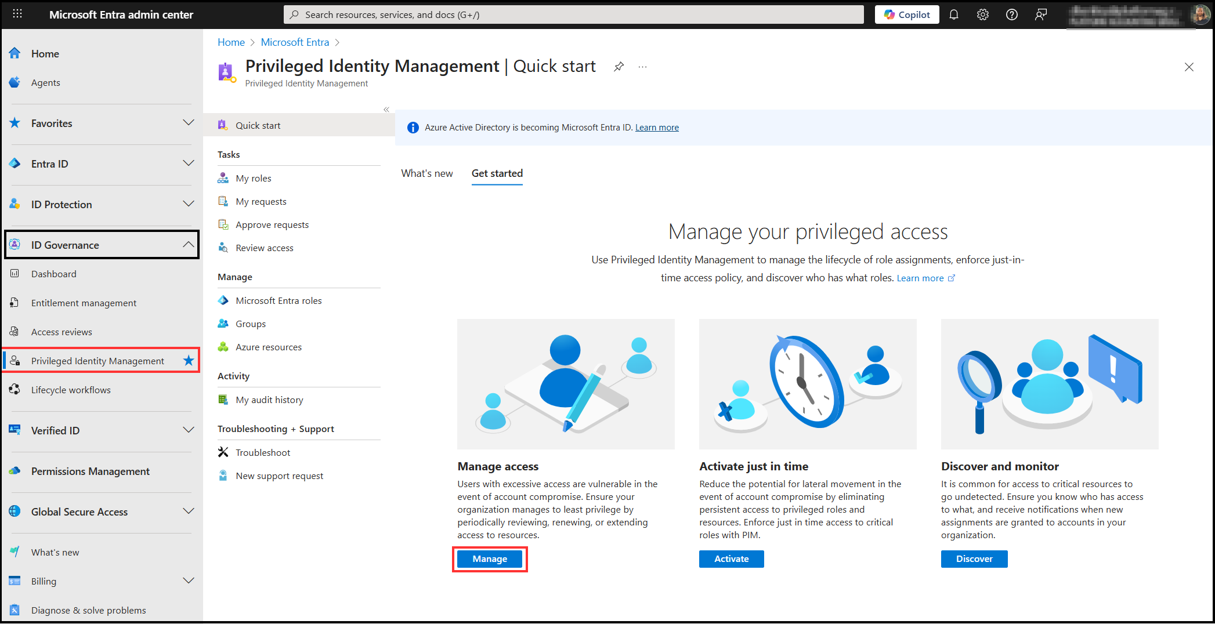The width and height of the screenshot is (1215, 624).
Task: Collapse the ID Governance section chevron
Action: (x=189, y=244)
